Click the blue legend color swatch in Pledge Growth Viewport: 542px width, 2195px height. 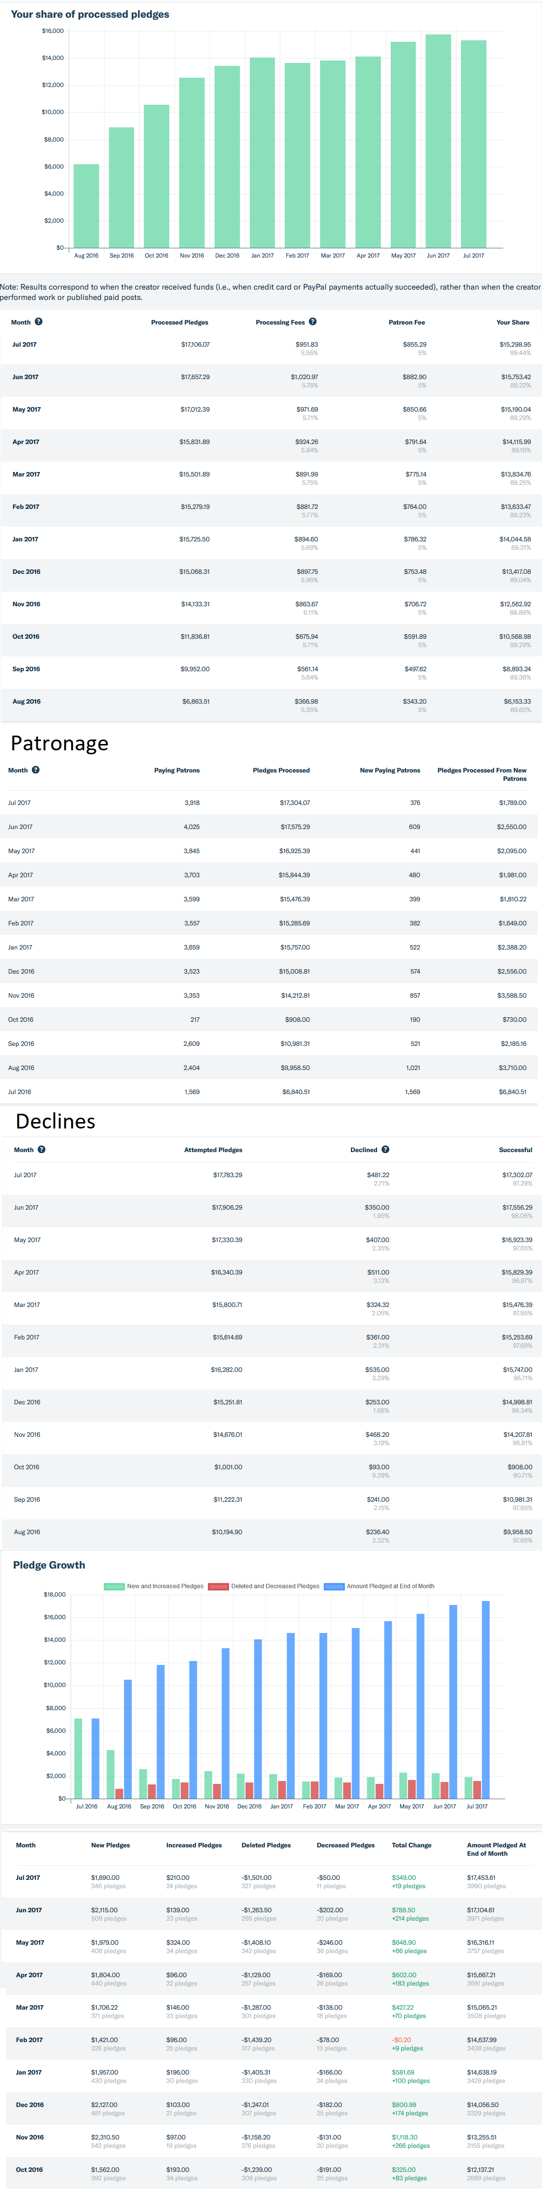point(333,1586)
